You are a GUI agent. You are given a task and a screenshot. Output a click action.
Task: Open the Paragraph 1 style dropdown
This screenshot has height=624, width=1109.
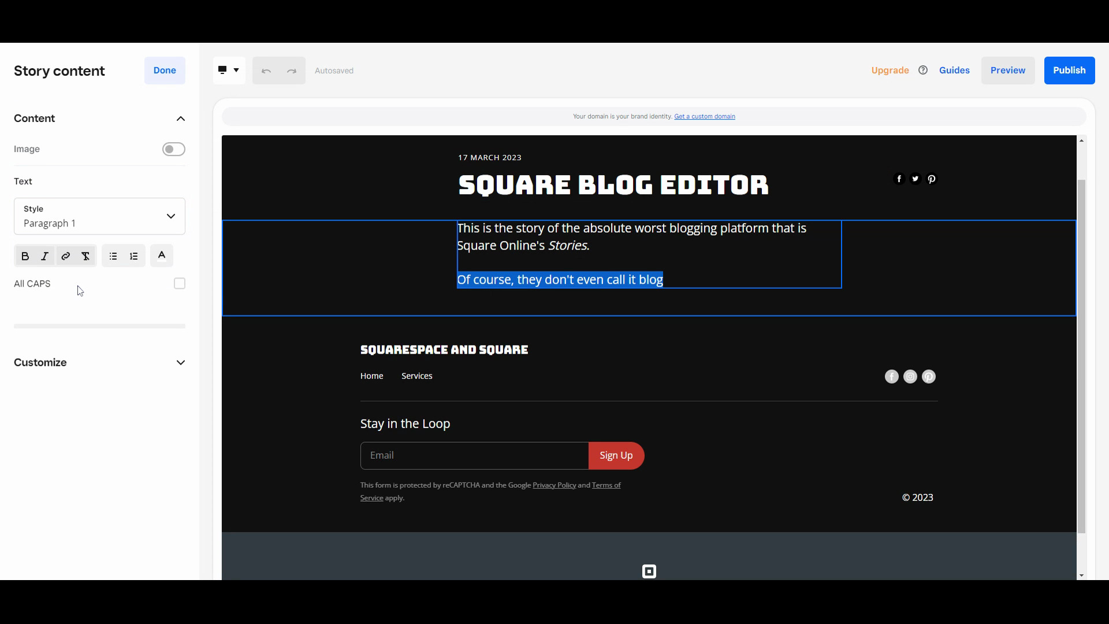[99, 216]
